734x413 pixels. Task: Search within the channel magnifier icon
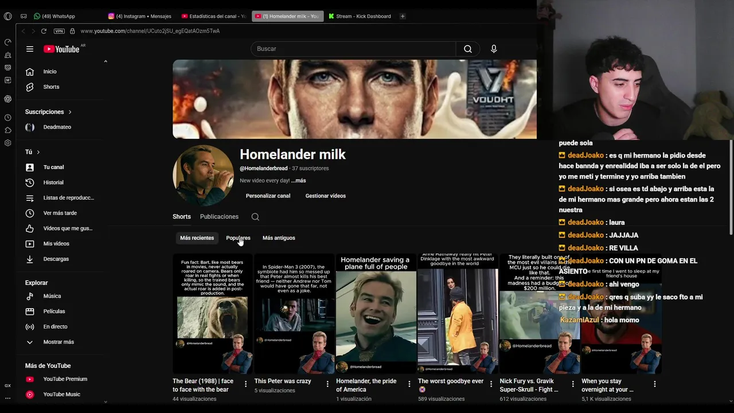tap(255, 217)
